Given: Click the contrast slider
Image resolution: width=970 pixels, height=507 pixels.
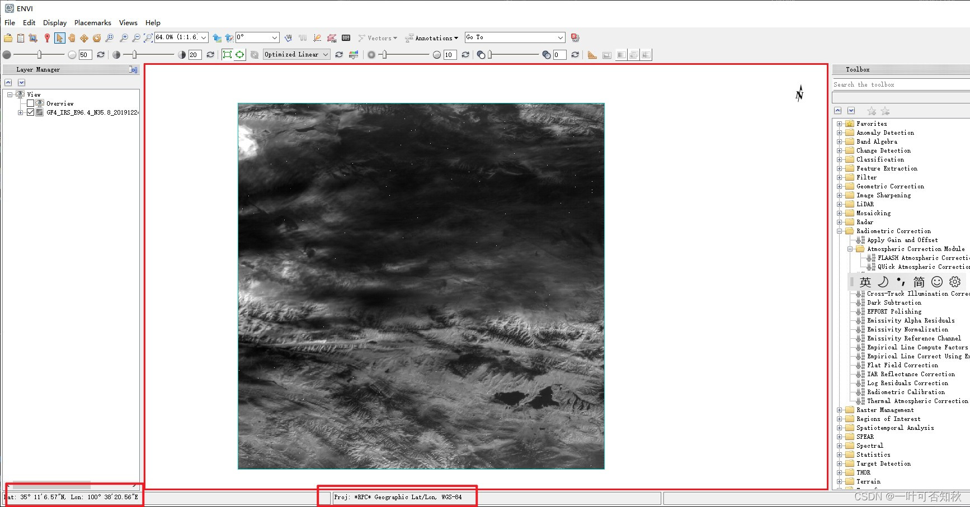Looking at the screenshot, I should pos(149,55).
